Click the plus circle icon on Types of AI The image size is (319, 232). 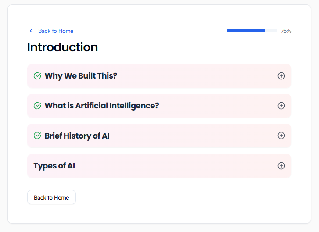tap(281, 166)
